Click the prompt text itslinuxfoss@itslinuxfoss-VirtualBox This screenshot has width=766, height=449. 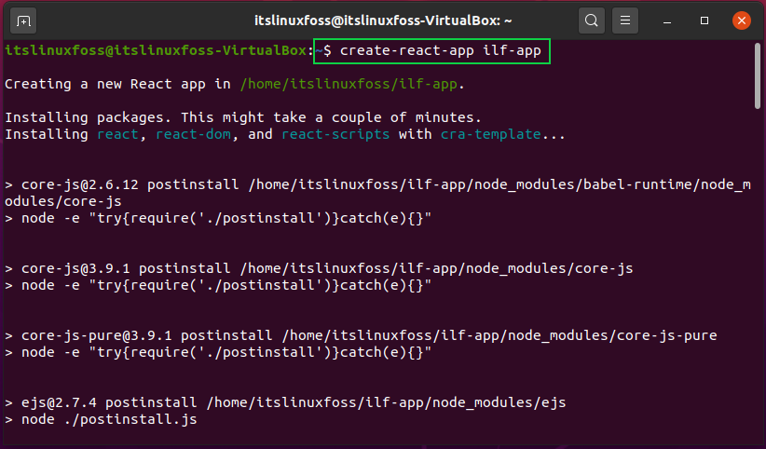point(156,50)
